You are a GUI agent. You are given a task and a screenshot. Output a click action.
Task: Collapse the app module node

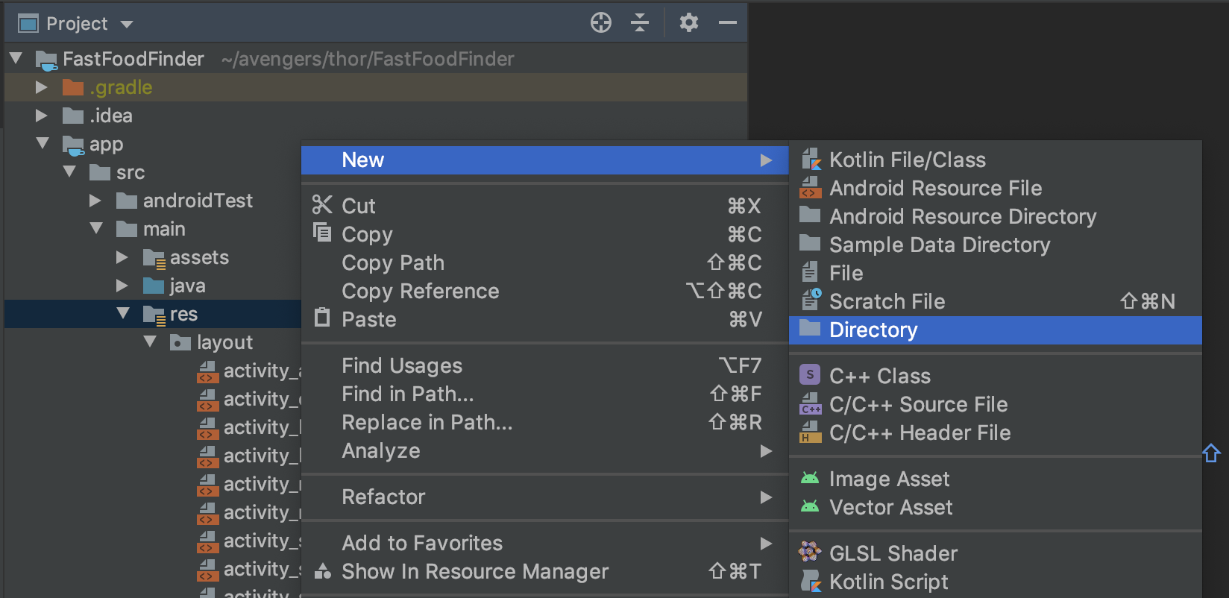(43, 143)
